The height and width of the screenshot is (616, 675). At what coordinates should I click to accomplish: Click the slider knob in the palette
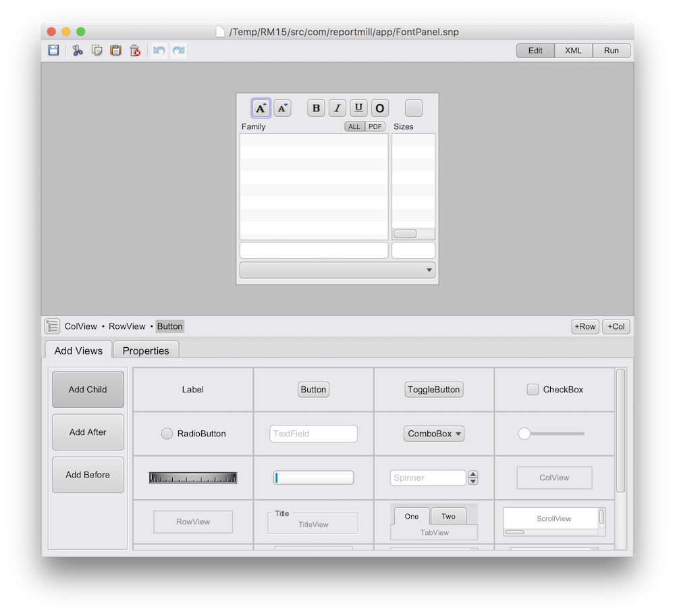point(524,434)
